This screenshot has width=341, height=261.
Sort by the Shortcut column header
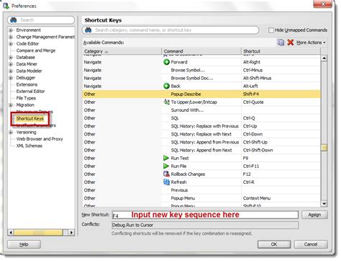pos(281,51)
